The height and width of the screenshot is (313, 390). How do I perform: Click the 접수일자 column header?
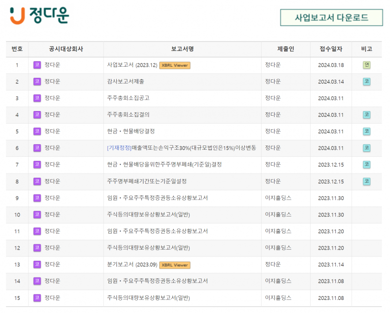(331, 49)
